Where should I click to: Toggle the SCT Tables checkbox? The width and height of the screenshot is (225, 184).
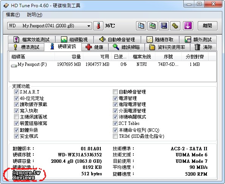pos(115,123)
